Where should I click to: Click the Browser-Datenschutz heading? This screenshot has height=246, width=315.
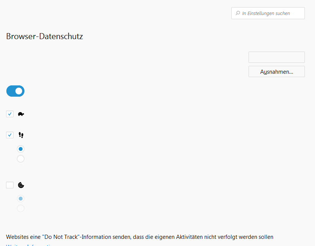pyautogui.click(x=44, y=36)
